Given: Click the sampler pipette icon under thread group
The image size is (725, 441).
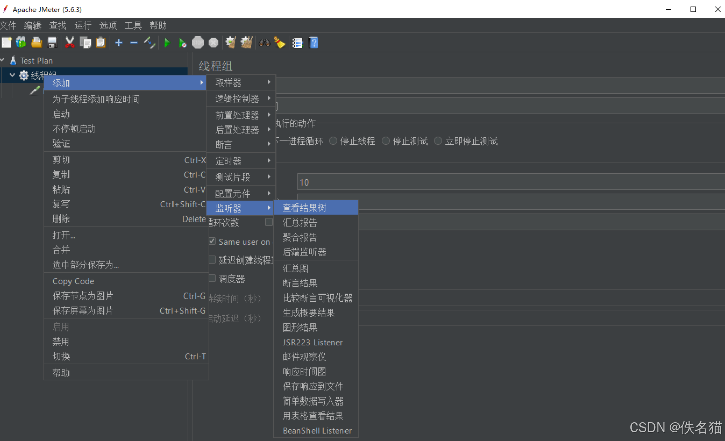Looking at the screenshot, I should 35,90.
